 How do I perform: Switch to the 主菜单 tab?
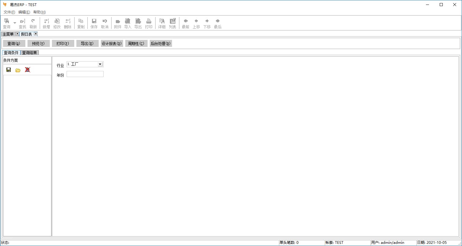click(8, 34)
